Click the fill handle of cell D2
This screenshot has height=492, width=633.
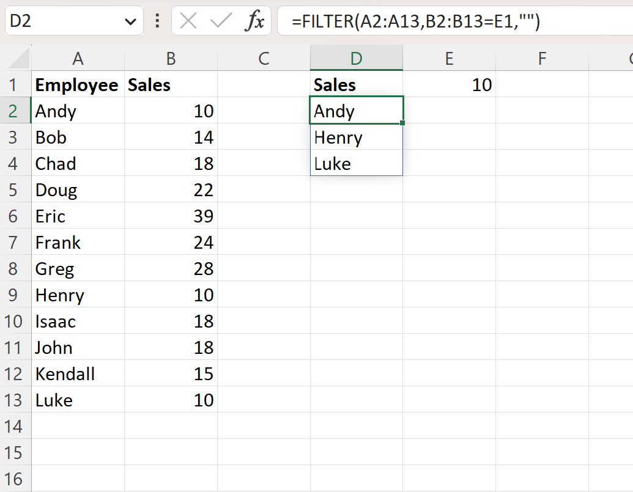point(402,124)
